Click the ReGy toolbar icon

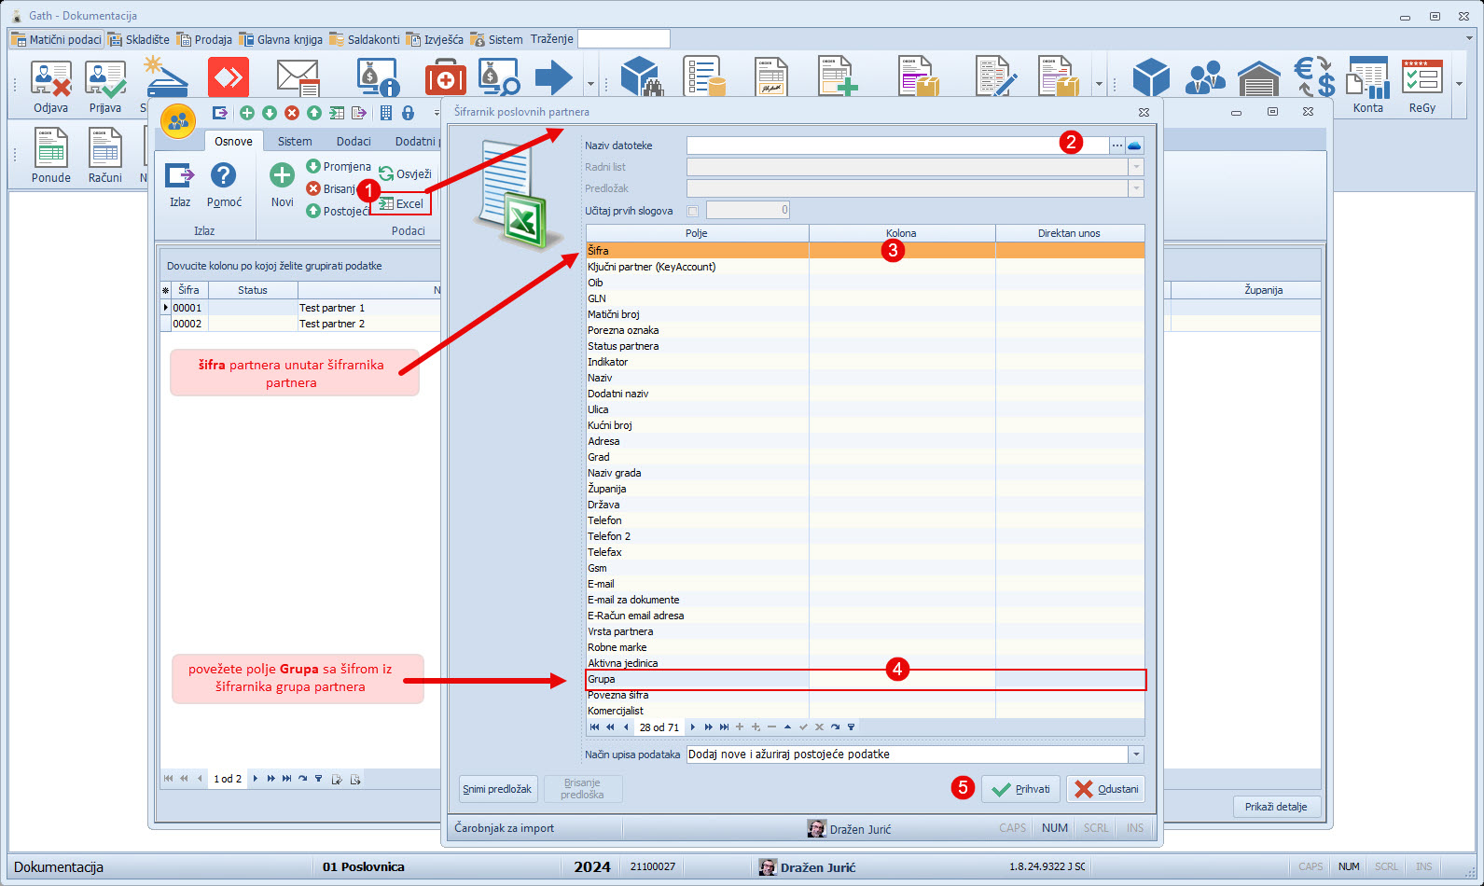(x=1422, y=80)
